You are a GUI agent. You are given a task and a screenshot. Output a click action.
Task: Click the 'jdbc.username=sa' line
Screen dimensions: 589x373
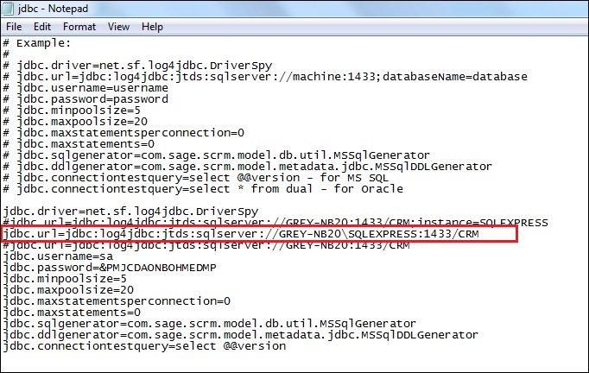[58, 256]
